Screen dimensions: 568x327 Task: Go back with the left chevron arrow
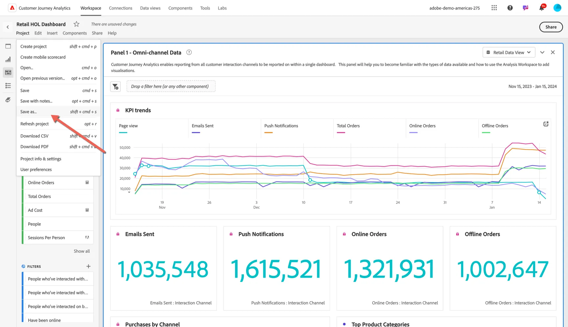(8, 27)
